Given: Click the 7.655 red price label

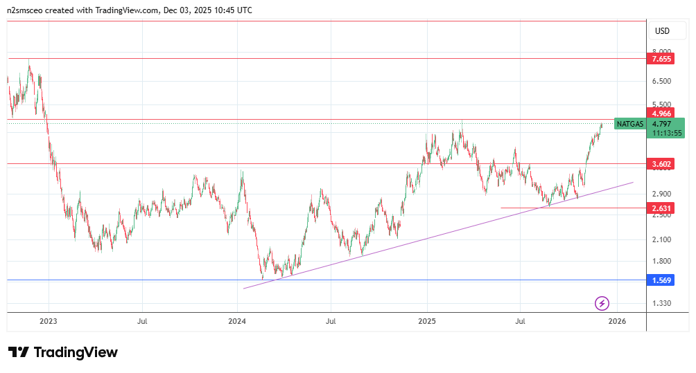Looking at the screenshot, I should 661,60.
